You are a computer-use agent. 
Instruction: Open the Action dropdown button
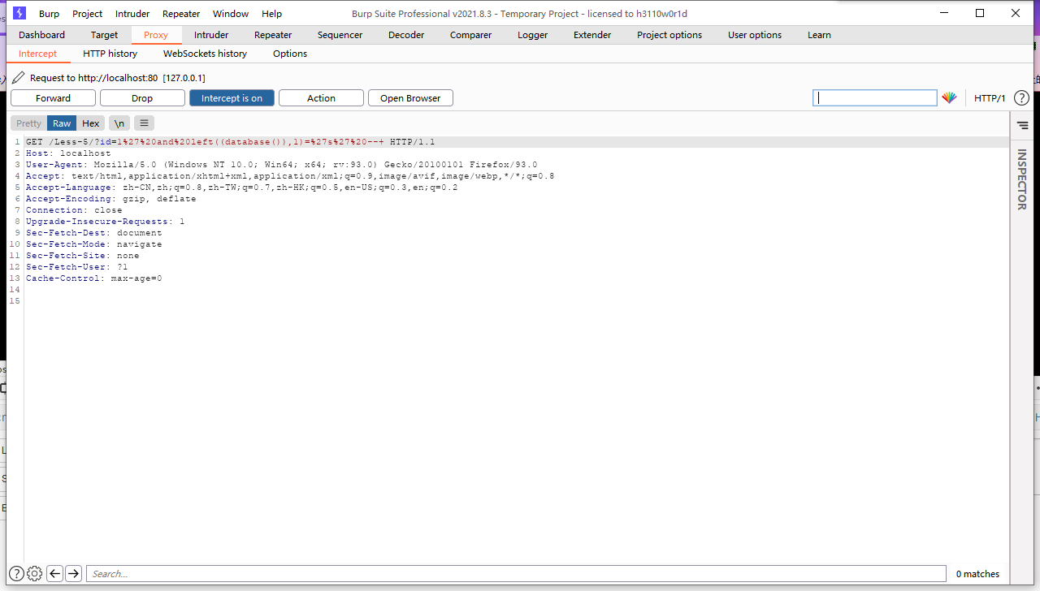tap(321, 98)
